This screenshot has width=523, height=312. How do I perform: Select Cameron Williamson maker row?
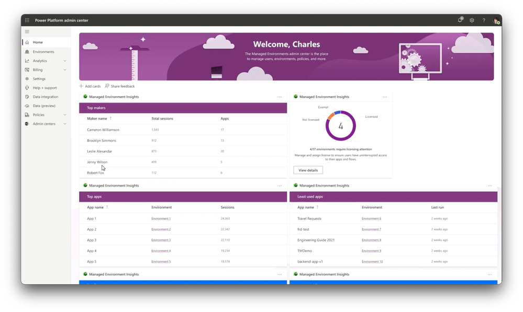pyautogui.click(x=183, y=130)
